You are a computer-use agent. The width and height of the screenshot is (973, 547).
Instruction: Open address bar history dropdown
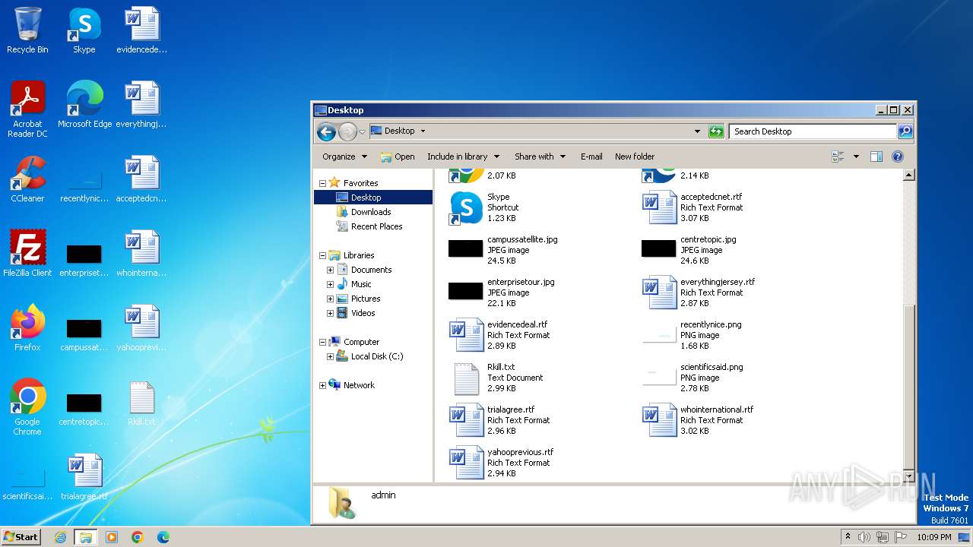697,131
